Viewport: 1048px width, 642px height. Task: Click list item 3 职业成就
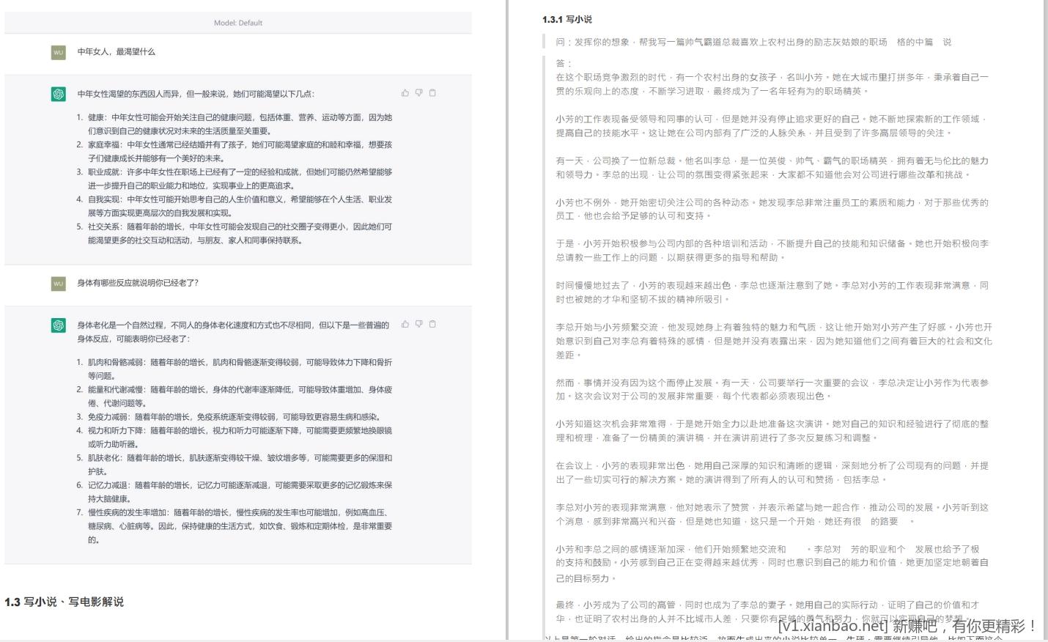pos(235,179)
